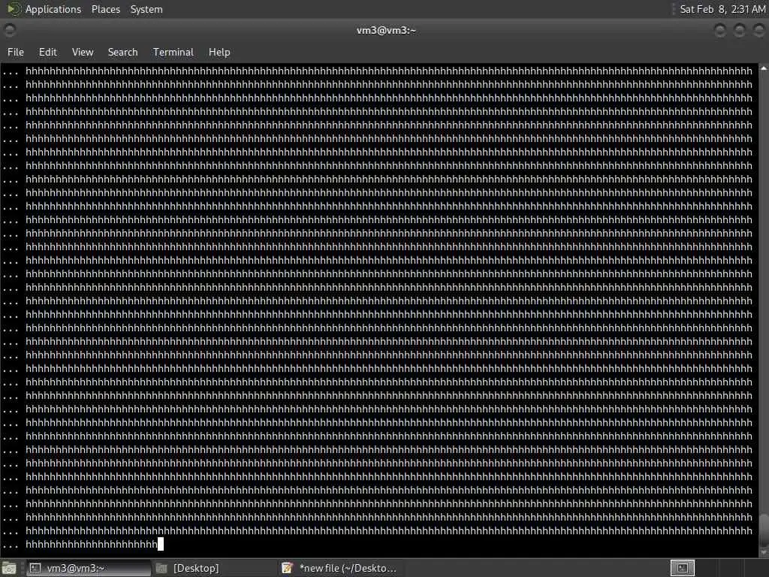Close the vm3@vm3:~ terminal window
Viewport: 769px width, 577px height.
coord(758,30)
